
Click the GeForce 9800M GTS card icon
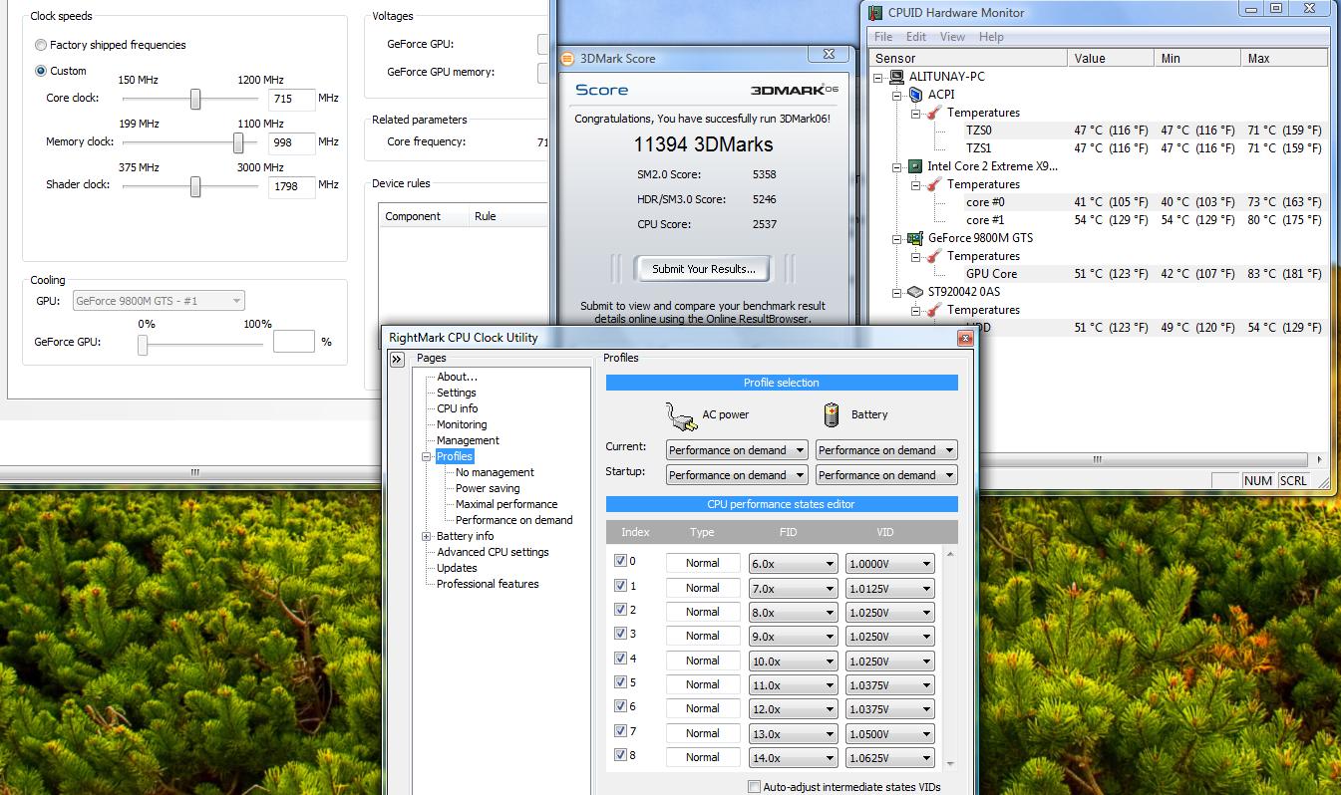(x=915, y=238)
